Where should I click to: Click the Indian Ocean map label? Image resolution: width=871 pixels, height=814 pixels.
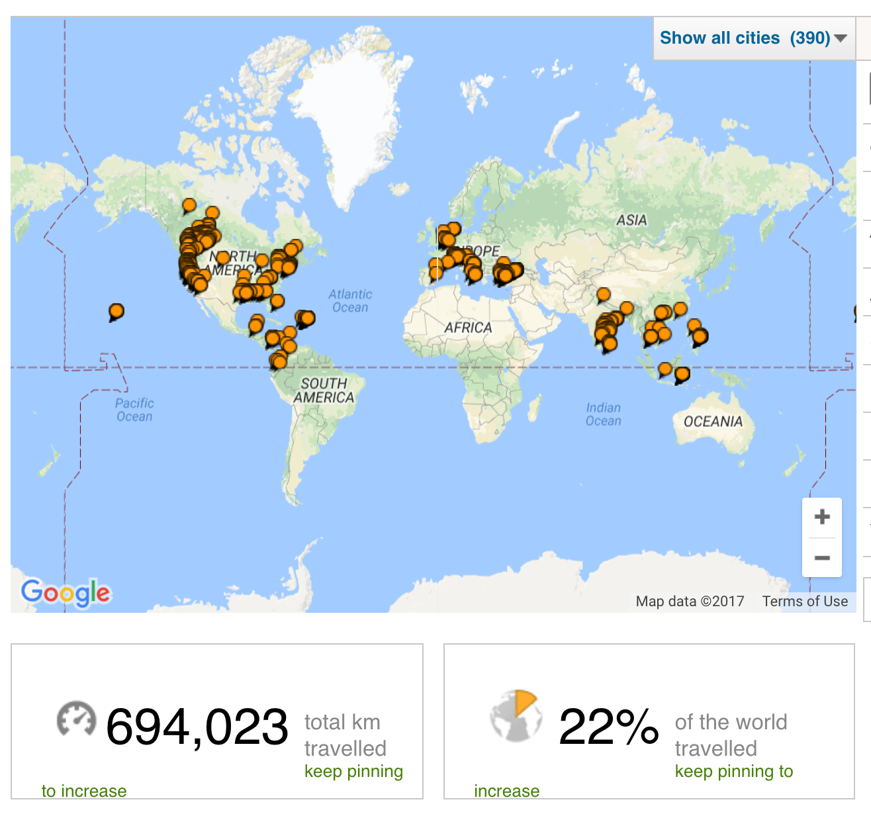[603, 414]
